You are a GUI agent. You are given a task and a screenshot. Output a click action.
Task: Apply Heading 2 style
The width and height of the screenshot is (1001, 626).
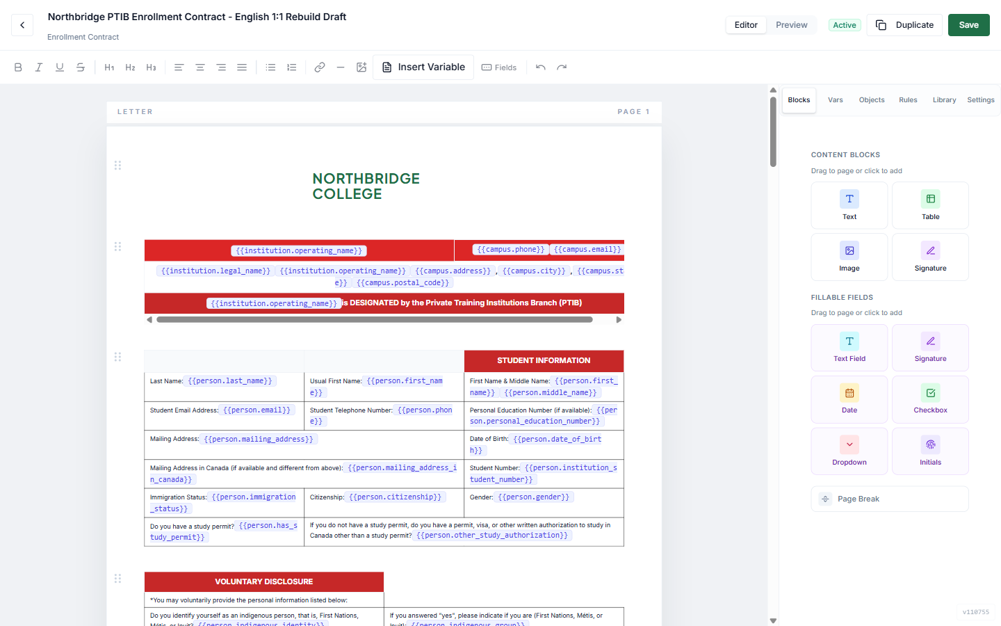pyautogui.click(x=130, y=67)
